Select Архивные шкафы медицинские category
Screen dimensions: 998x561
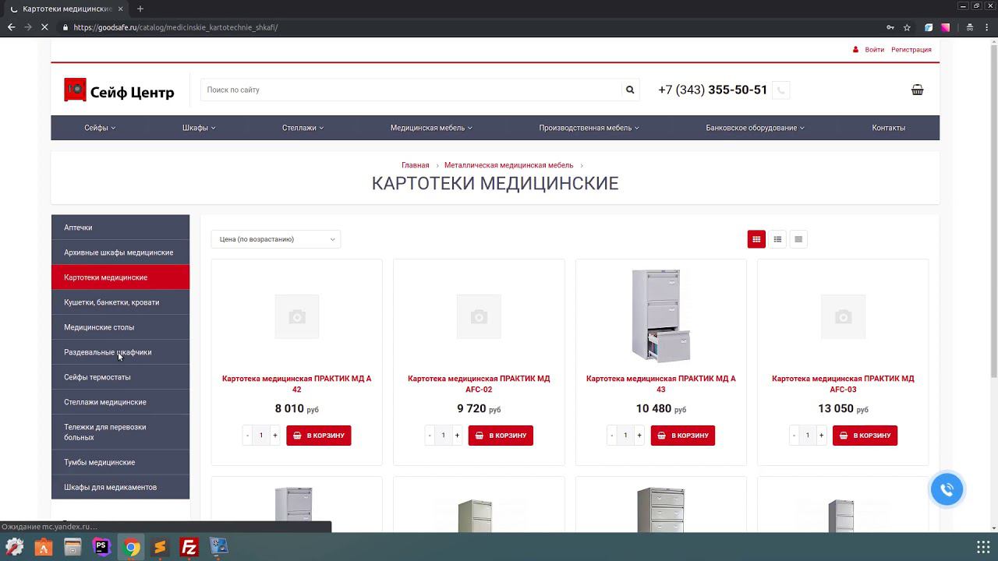[x=120, y=252]
